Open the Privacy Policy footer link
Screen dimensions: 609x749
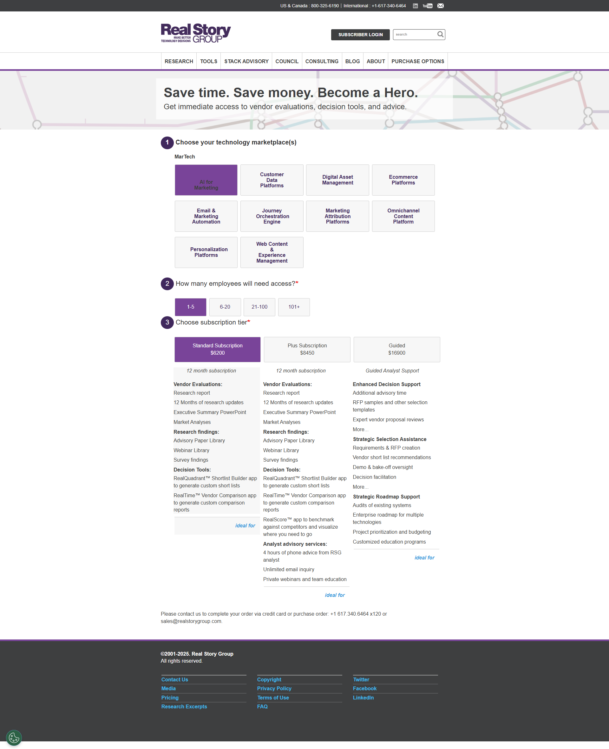coord(274,689)
